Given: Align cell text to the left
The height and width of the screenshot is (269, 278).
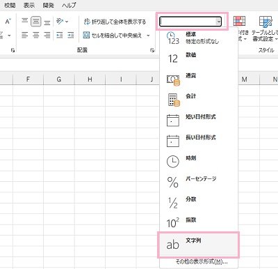Looking at the screenshot, I should coord(25,35).
